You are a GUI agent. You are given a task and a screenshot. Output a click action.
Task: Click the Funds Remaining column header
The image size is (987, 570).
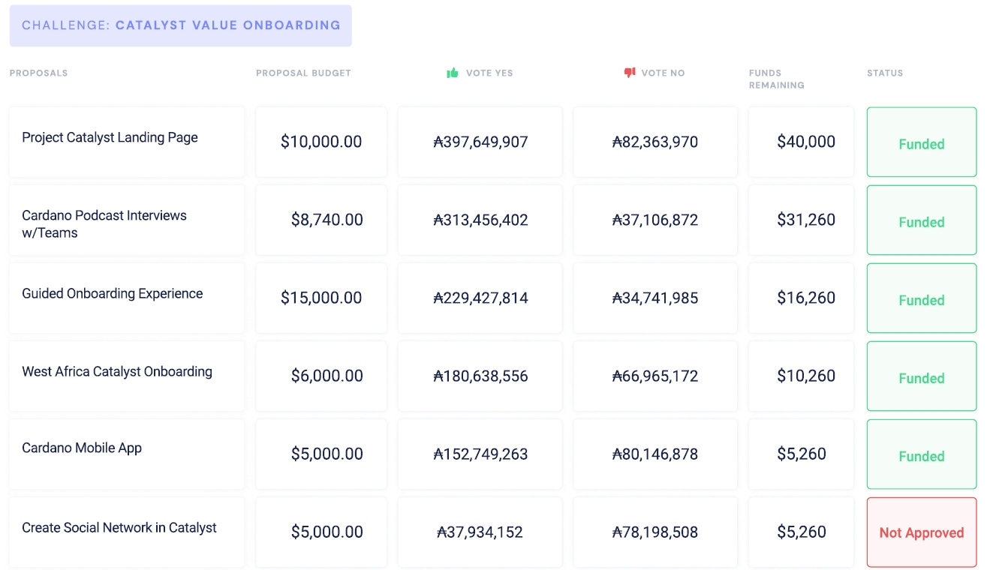pyautogui.click(x=776, y=79)
